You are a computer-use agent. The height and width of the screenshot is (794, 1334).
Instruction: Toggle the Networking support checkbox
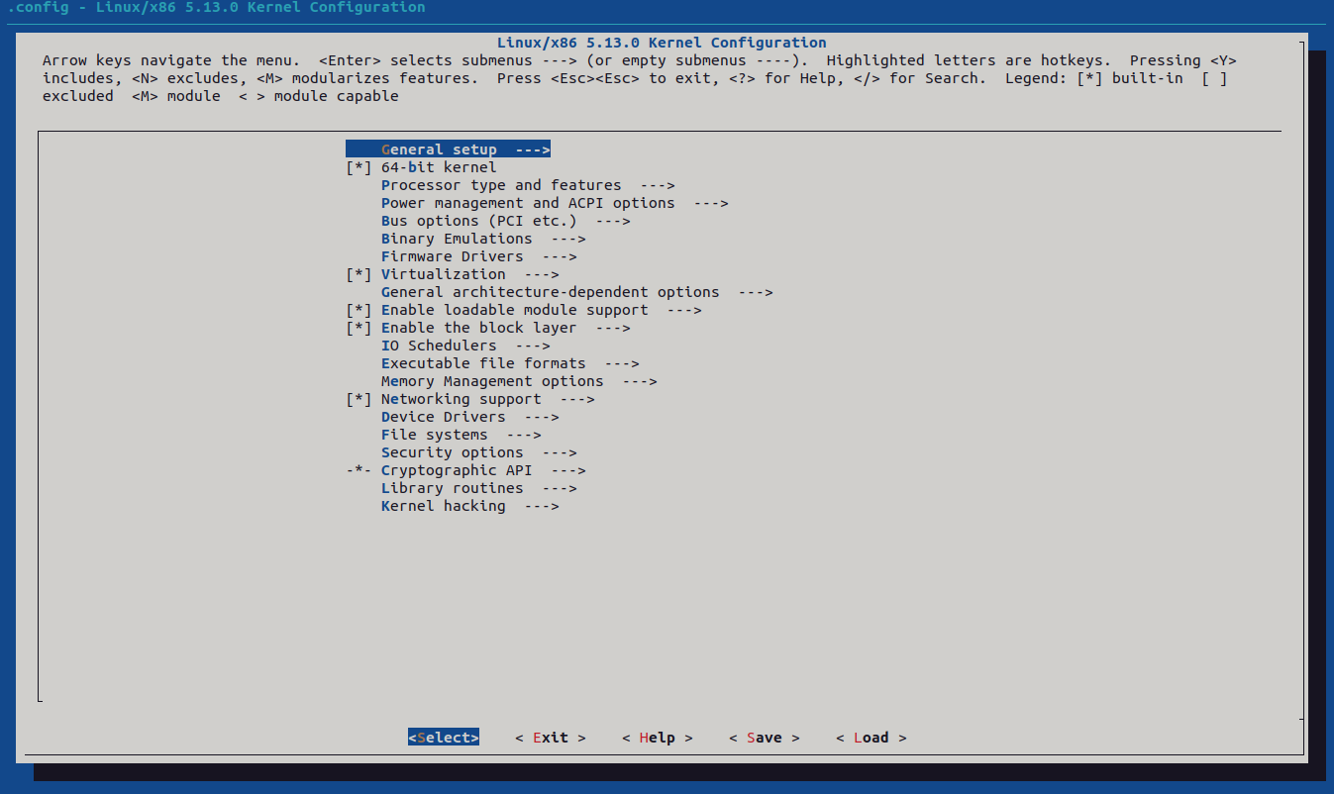click(359, 399)
